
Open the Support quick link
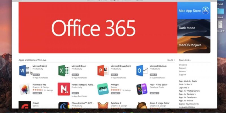coord(182,75)
